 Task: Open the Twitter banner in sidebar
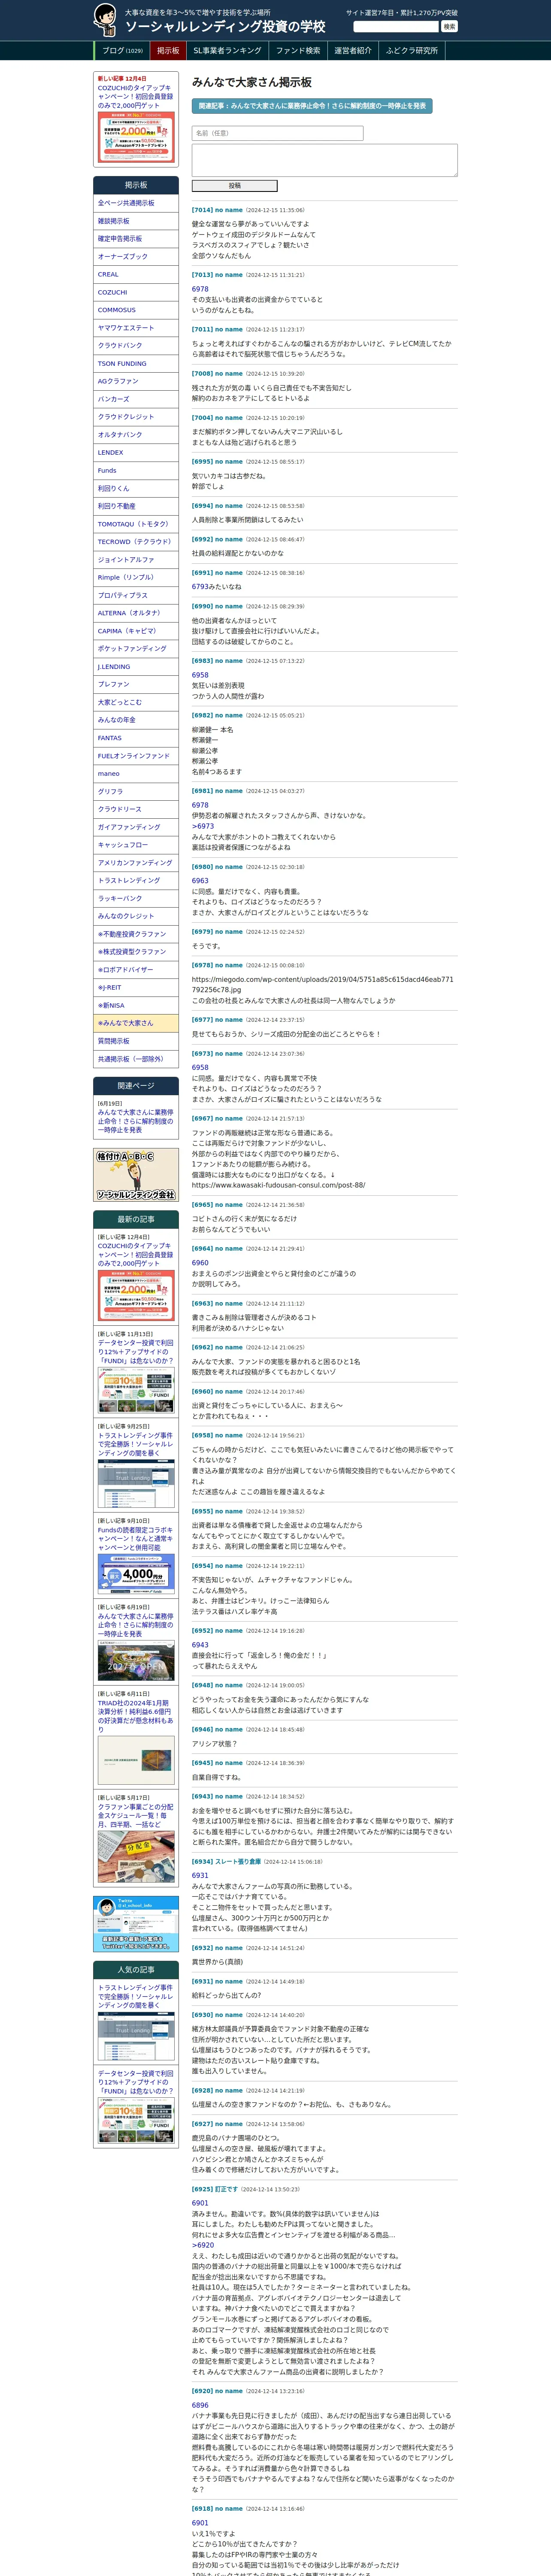(136, 1923)
